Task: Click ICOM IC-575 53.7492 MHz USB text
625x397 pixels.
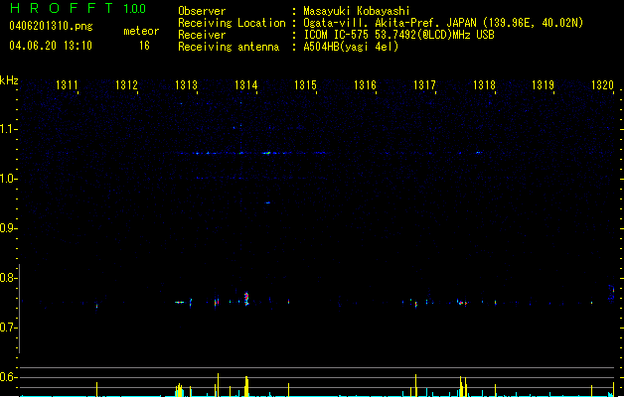Action: tap(398, 35)
